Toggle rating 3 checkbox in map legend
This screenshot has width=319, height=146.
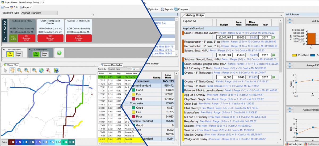(26, 142)
